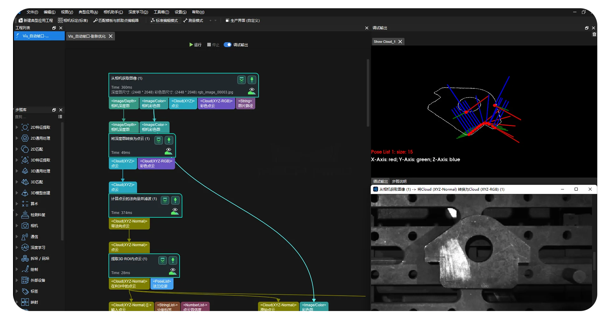Expand the 深度学习 tree arrow

pos(17,247)
